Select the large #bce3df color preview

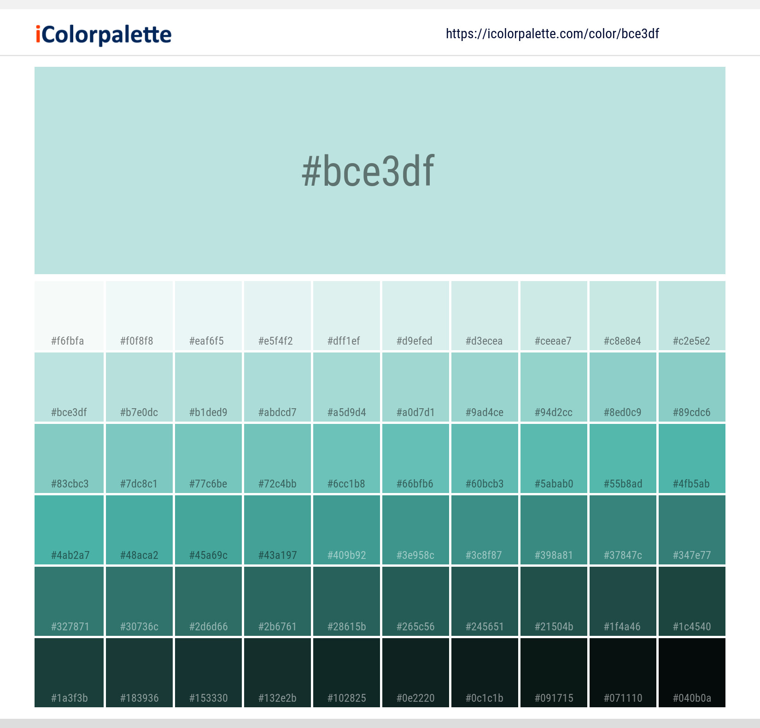[x=380, y=170]
